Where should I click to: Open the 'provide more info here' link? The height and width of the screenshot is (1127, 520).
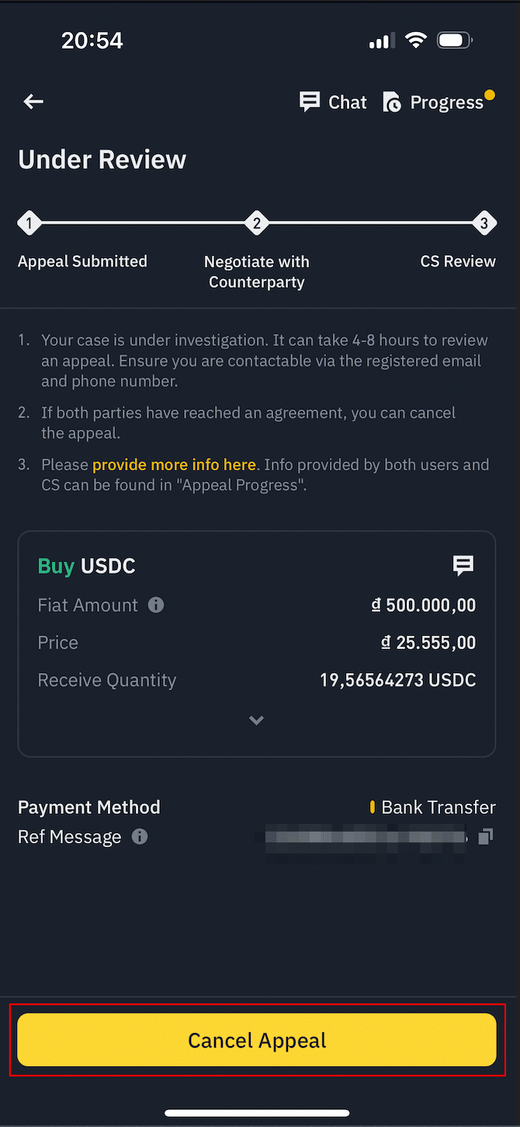174,465
